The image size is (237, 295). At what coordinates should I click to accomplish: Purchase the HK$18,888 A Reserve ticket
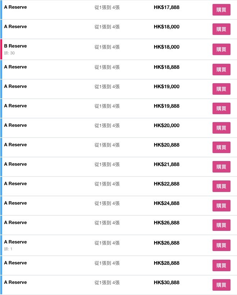221,70
